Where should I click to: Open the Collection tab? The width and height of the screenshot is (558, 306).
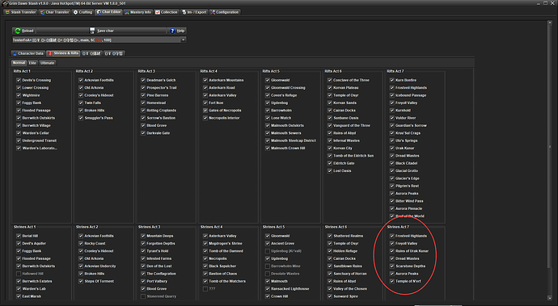(x=167, y=12)
